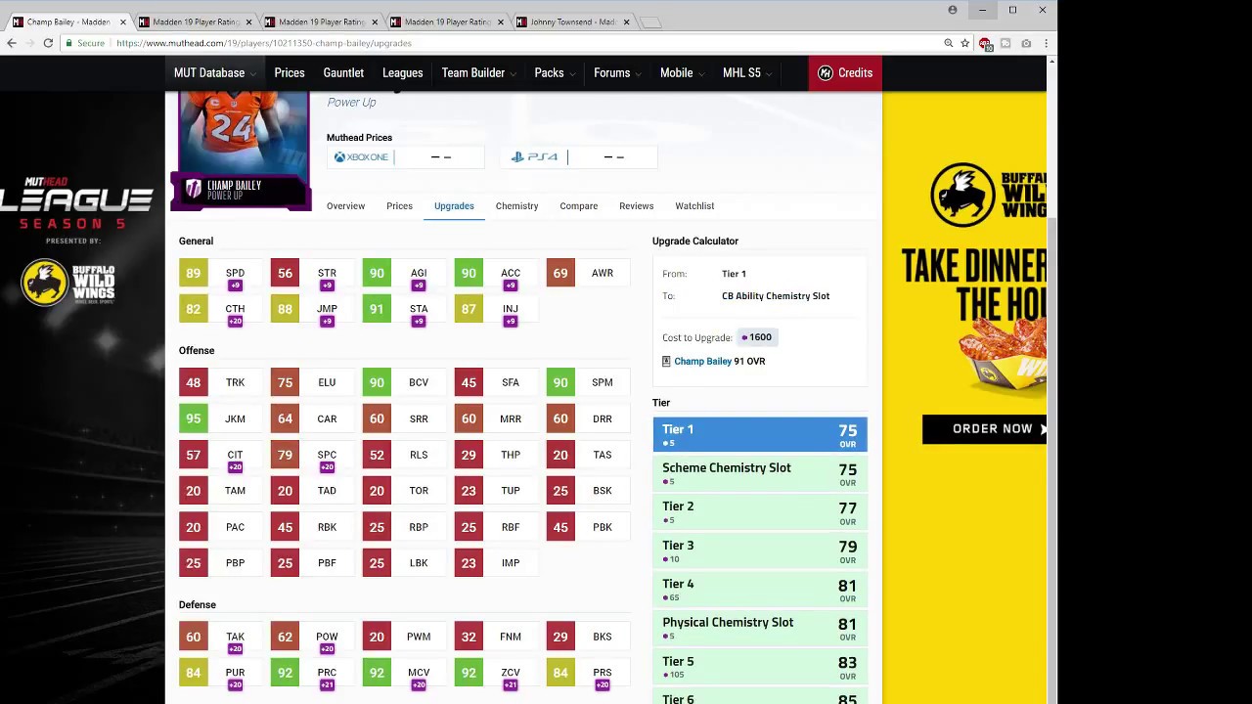Select the Xbox One price platform
The image size is (1252, 704).
tap(405, 156)
